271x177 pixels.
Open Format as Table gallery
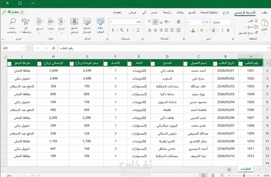coord(87,26)
